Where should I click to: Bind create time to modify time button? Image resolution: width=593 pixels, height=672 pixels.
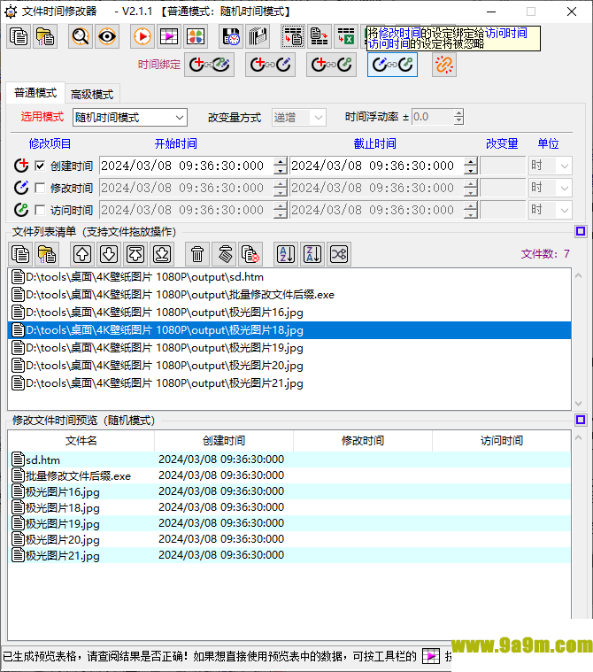coord(270,65)
